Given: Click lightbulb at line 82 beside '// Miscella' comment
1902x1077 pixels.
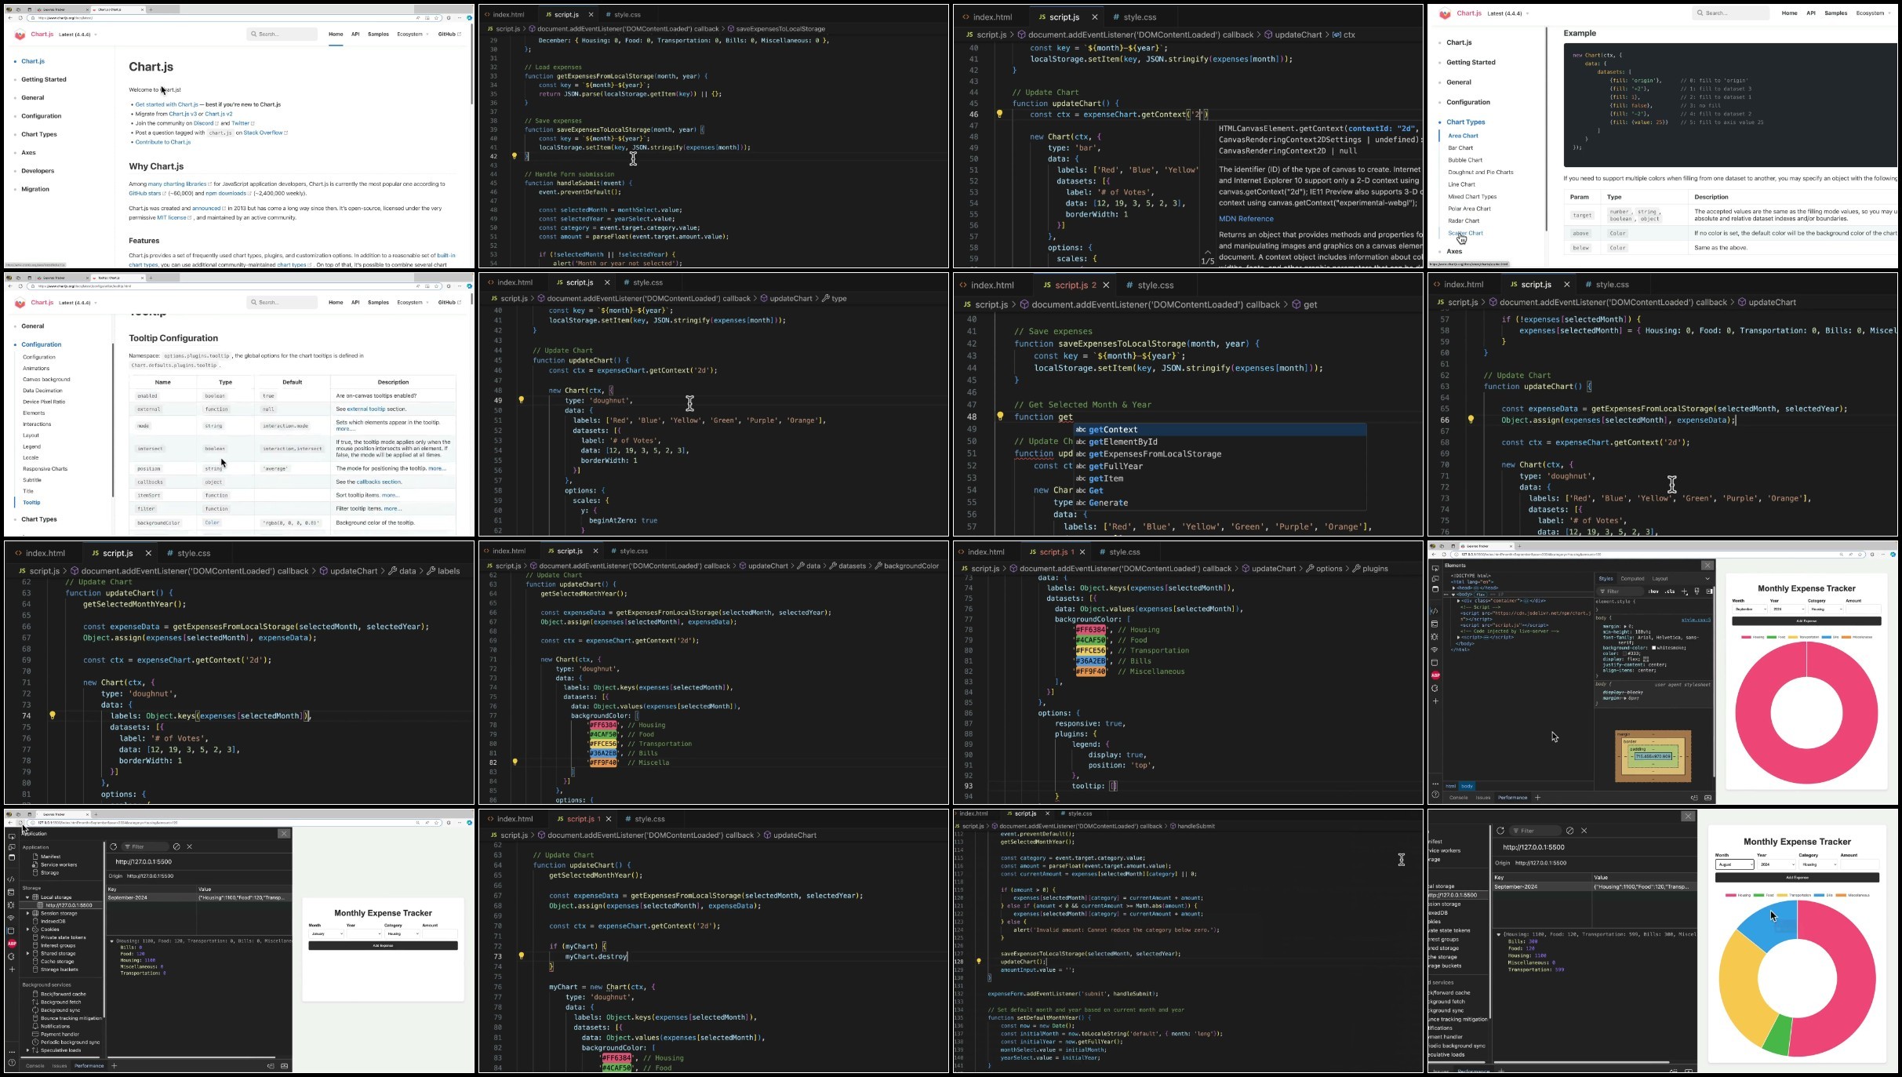Looking at the screenshot, I should pyautogui.click(x=515, y=762).
